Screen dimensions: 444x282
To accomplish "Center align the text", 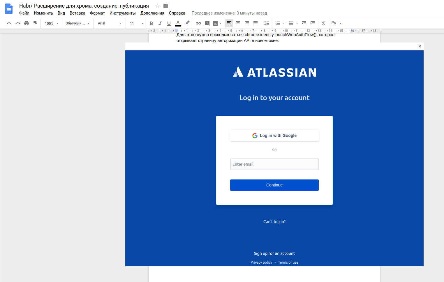I will coord(238,23).
